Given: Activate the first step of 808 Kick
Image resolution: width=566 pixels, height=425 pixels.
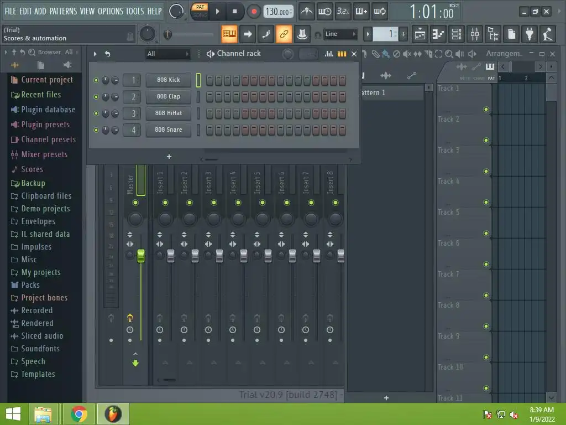Looking at the screenshot, I should (x=209, y=80).
